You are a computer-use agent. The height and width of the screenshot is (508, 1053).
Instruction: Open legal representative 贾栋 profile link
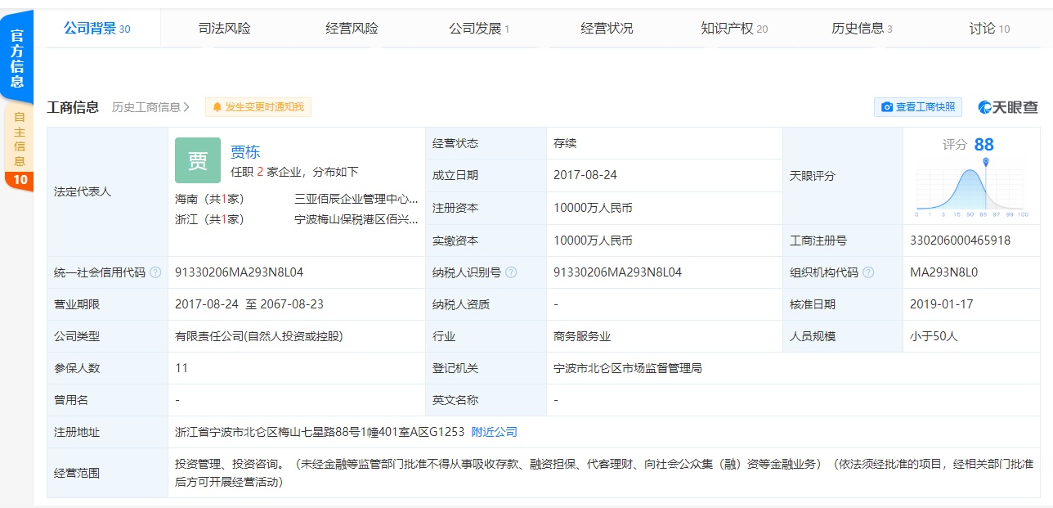245,151
